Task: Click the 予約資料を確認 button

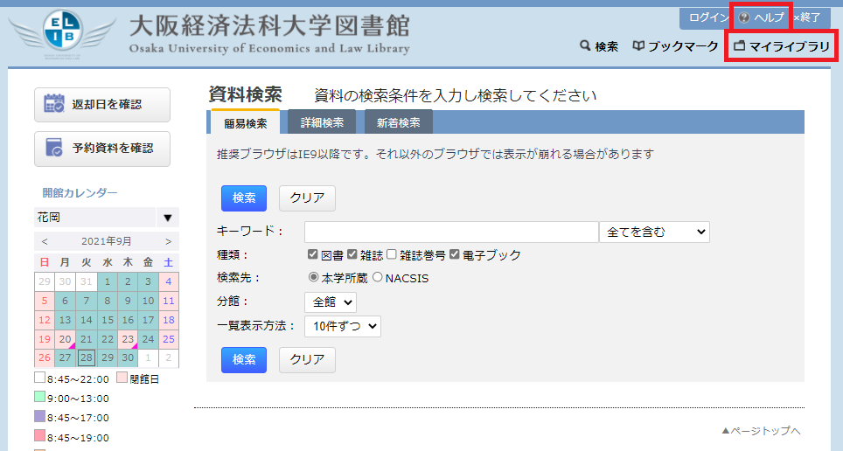Action: coord(102,149)
